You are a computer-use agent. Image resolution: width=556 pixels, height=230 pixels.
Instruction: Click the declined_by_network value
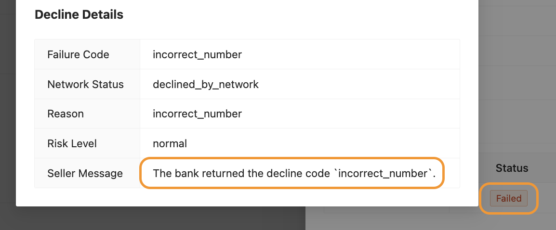tap(206, 85)
